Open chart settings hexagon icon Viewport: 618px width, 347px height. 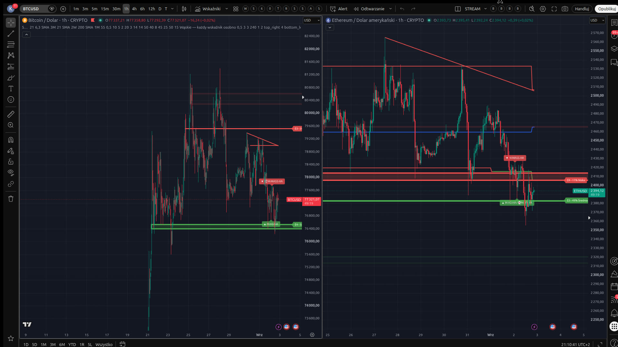click(x=543, y=9)
